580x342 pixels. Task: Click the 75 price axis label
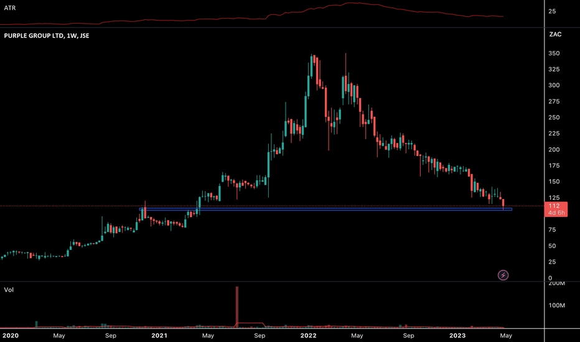point(552,229)
